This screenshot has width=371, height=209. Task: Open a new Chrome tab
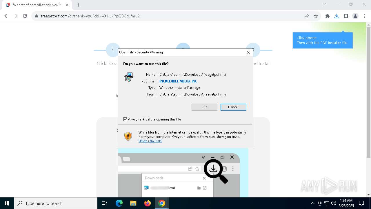click(x=78, y=5)
